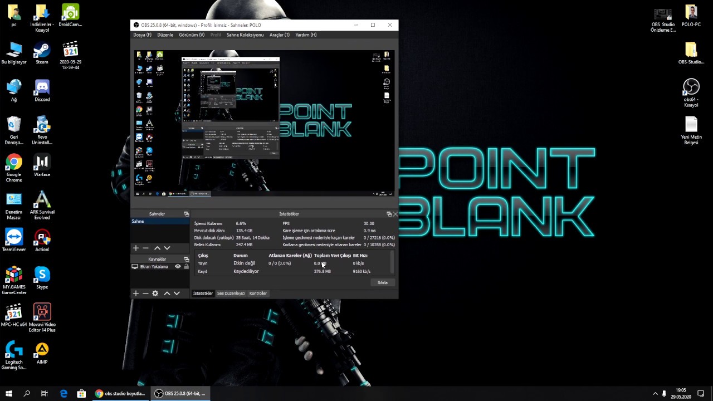713x401 pixels.
Task: Open the pc folder desktop icon
Action: pyautogui.click(x=14, y=16)
